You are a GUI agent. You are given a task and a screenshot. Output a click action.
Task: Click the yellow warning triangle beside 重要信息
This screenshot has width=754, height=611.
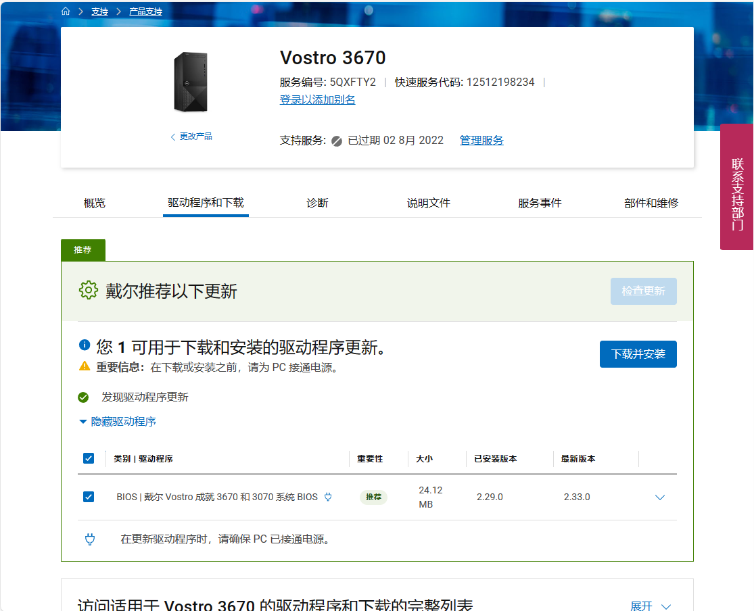(x=85, y=366)
